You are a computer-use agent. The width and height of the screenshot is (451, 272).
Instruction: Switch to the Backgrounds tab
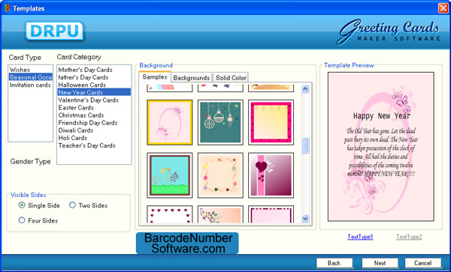click(191, 78)
